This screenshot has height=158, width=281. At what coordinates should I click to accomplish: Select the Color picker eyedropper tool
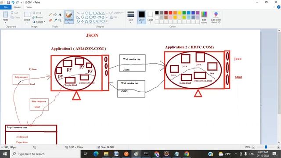[x=55, y=21]
